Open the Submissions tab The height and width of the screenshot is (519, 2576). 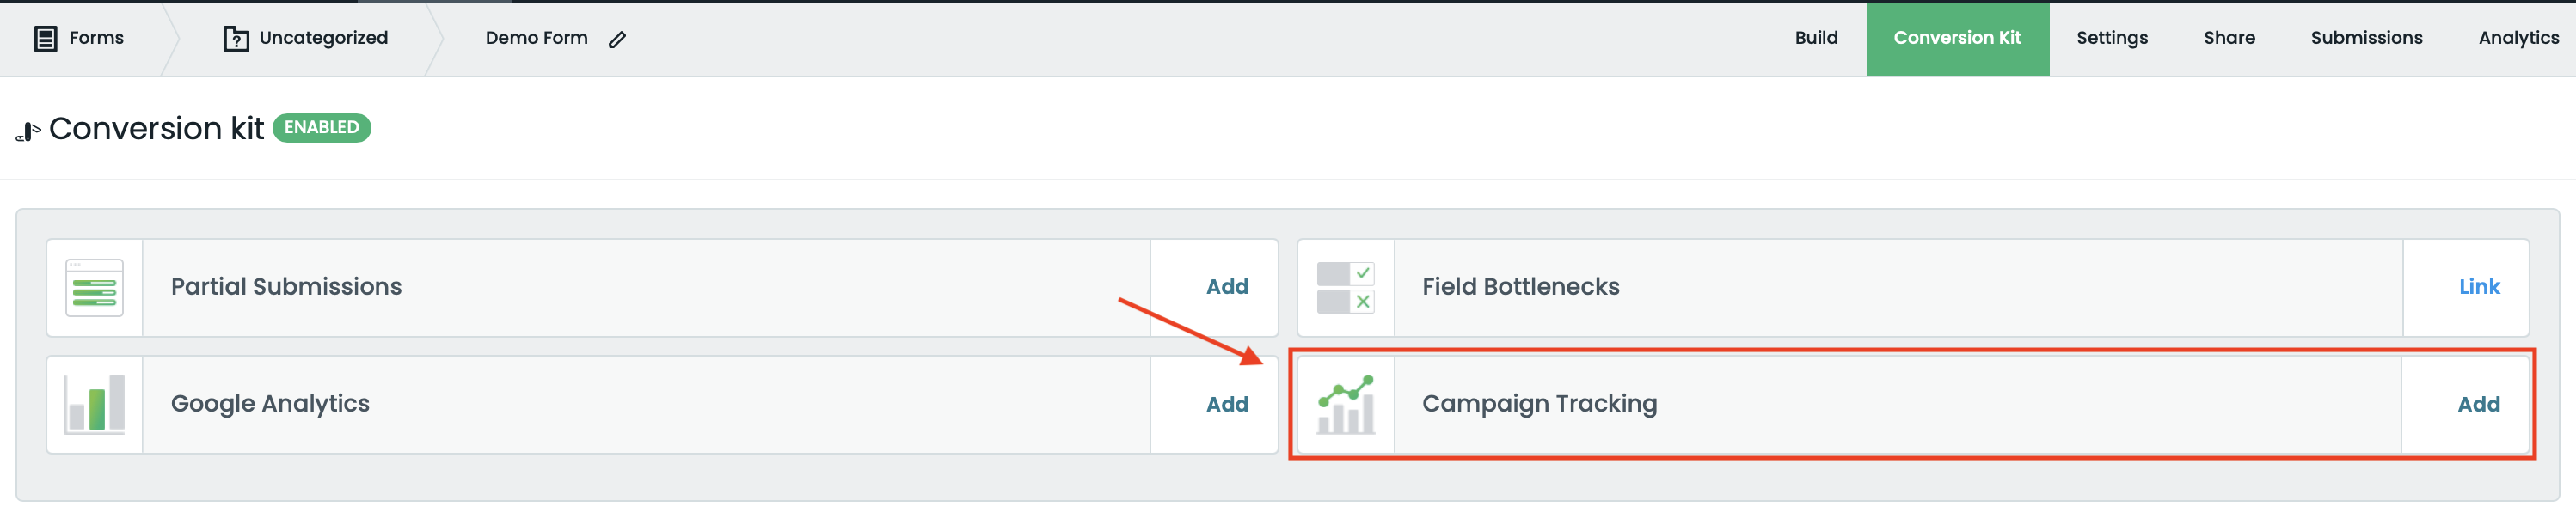coord(2366,38)
